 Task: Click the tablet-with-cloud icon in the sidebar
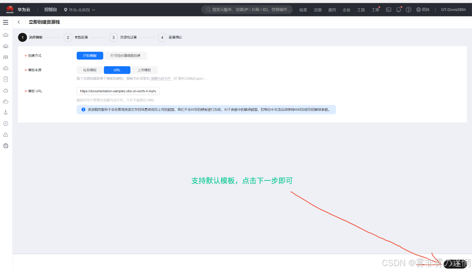(x=5, y=79)
